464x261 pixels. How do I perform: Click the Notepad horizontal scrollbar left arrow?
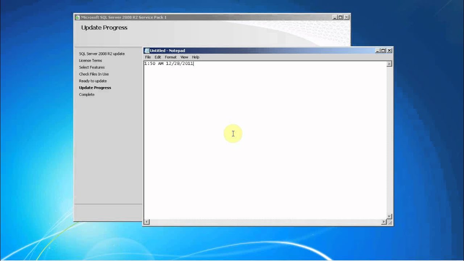point(147,222)
